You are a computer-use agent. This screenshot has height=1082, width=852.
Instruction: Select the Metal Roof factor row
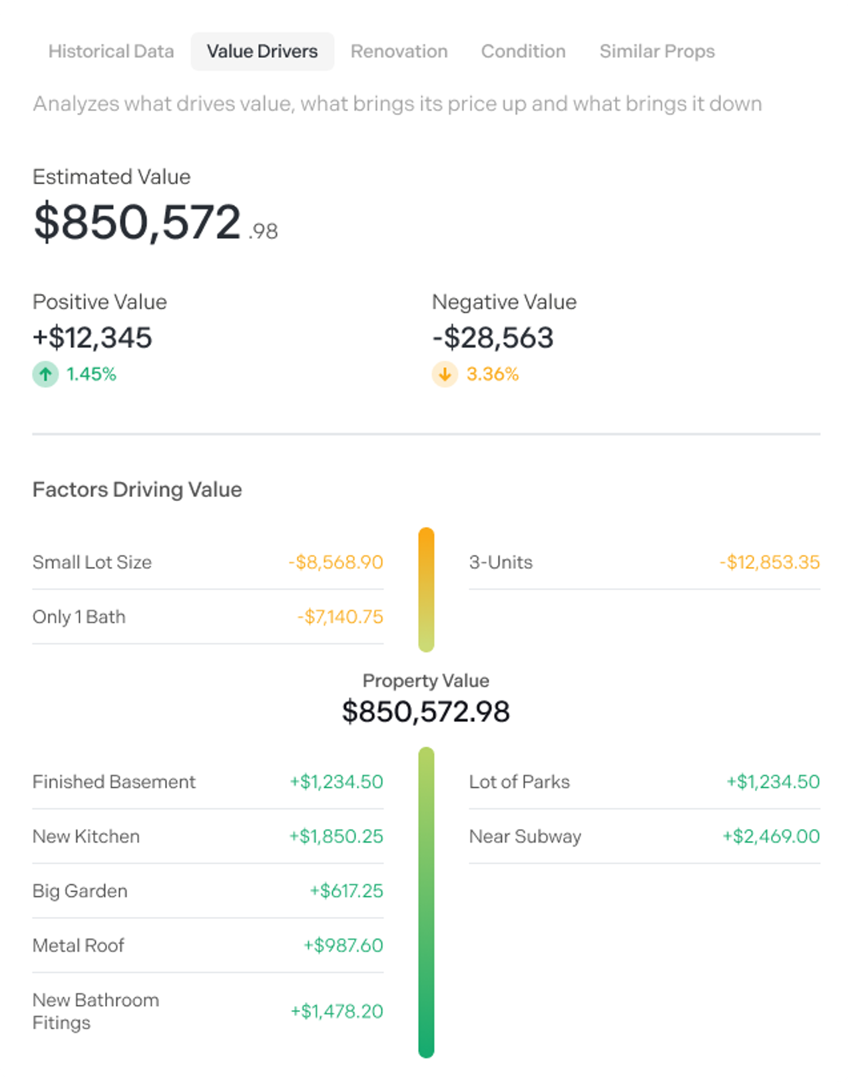(x=208, y=946)
